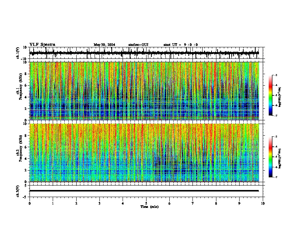
Task: Click time axis tick label "7"
Action: 193,203
